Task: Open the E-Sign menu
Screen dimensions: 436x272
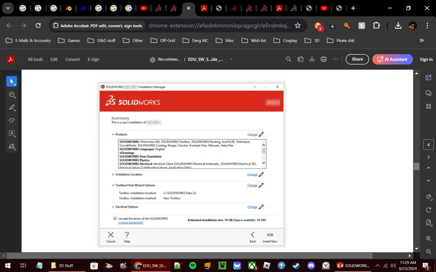Action: click(94, 59)
